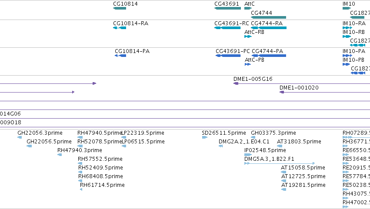This screenshot has height=209, width=370.
Task: Click the DMG2A2_1.E04.C1 EST glyph
Action: click(221, 146)
